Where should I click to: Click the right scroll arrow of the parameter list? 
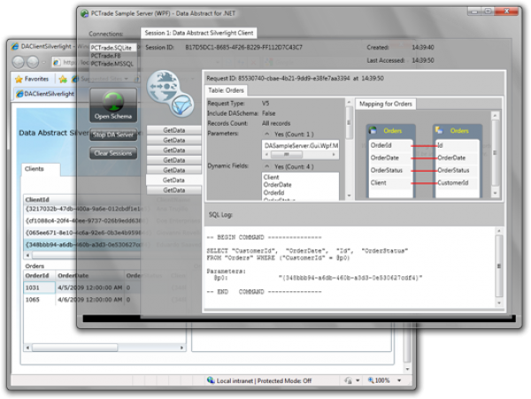click(x=334, y=154)
